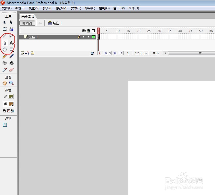This screenshot has width=215, height=195.
Task: Select the Line tool
Action: (4, 36)
